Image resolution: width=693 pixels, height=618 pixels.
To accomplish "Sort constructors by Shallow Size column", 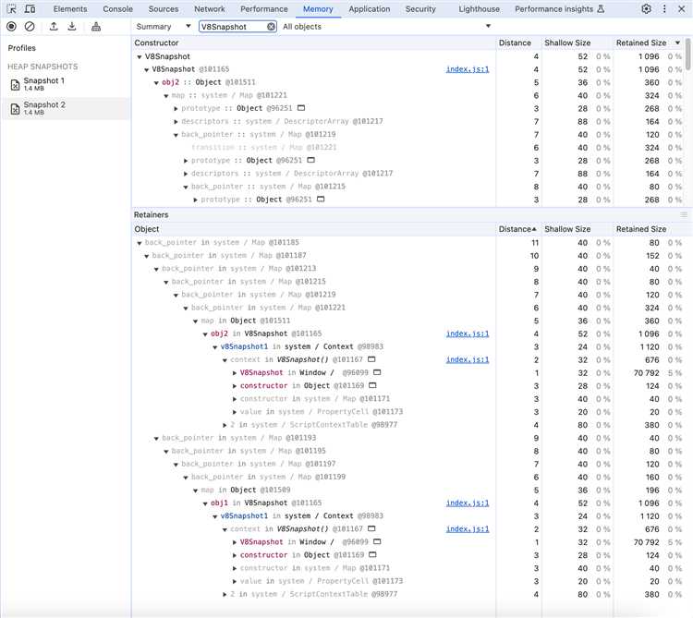I will point(576,42).
